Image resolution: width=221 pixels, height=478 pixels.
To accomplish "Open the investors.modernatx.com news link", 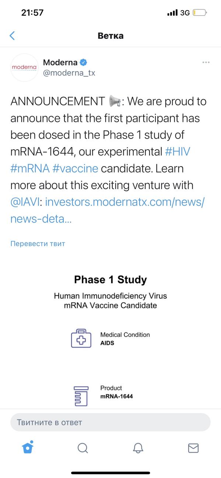I will click(107, 211).
